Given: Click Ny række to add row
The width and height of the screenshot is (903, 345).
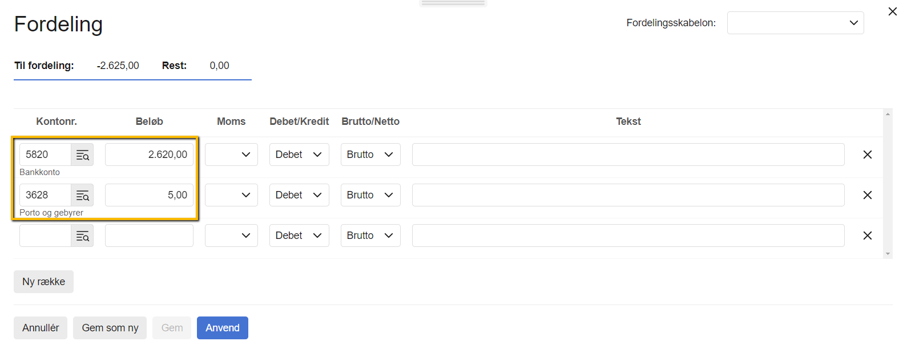Looking at the screenshot, I should tap(43, 282).
